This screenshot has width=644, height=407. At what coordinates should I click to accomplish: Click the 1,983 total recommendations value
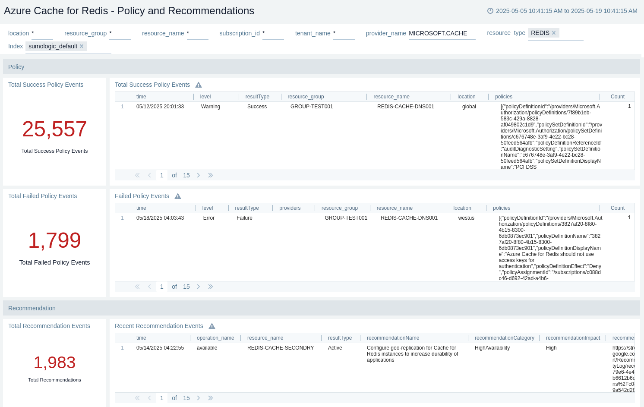click(54, 363)
